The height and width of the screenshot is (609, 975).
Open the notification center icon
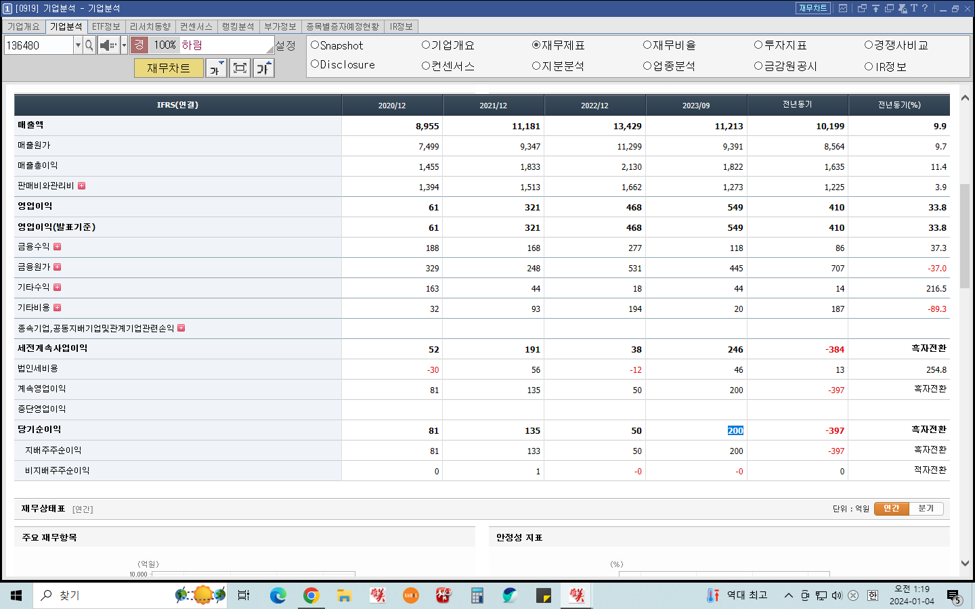(x=954, y=596)
